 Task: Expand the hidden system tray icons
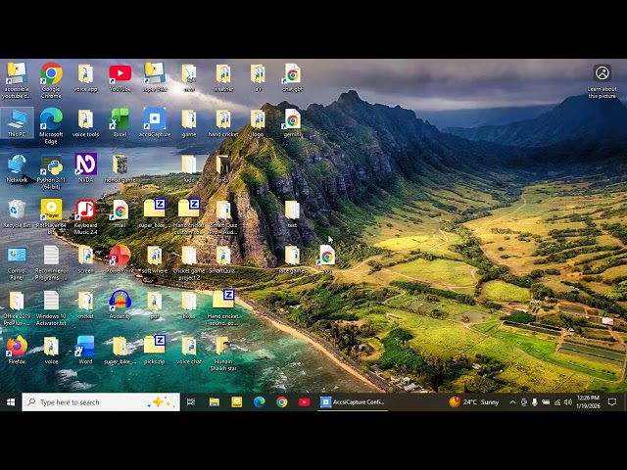[x=512, y=402]
